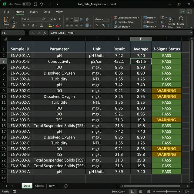Open the General number format dropdown
The width and height of the screenshot is (194, 194).
click(x=109, y=19)
